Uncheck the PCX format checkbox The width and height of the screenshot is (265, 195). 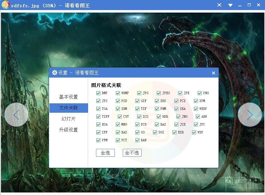tap(176, 101)
